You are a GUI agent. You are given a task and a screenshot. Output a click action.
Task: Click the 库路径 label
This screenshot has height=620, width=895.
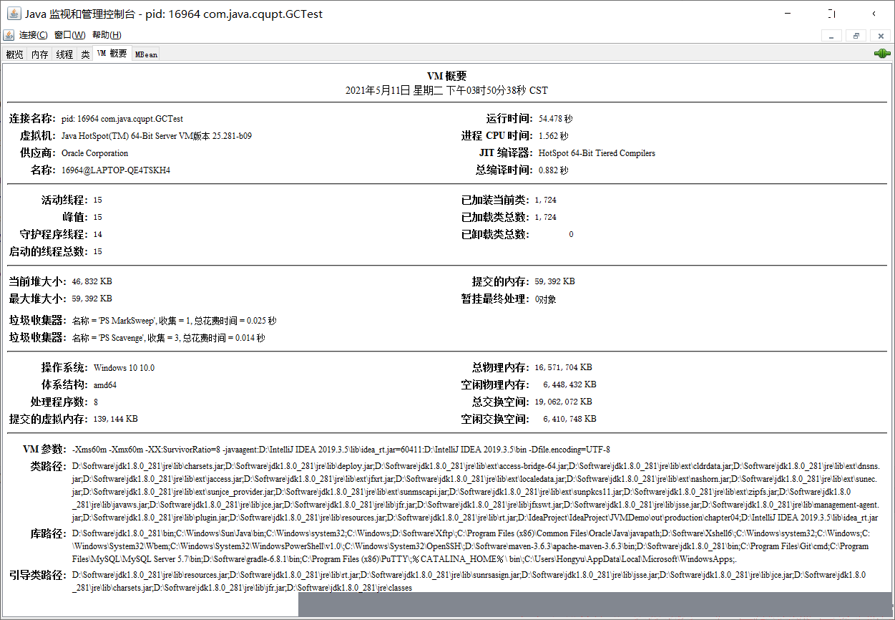49,533
